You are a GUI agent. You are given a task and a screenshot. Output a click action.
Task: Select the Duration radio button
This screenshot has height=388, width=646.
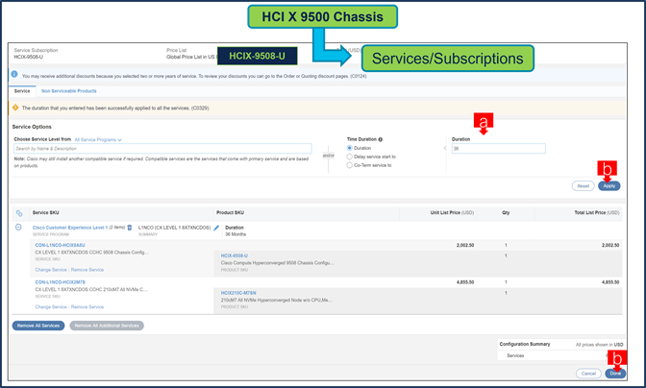[349, 148]
